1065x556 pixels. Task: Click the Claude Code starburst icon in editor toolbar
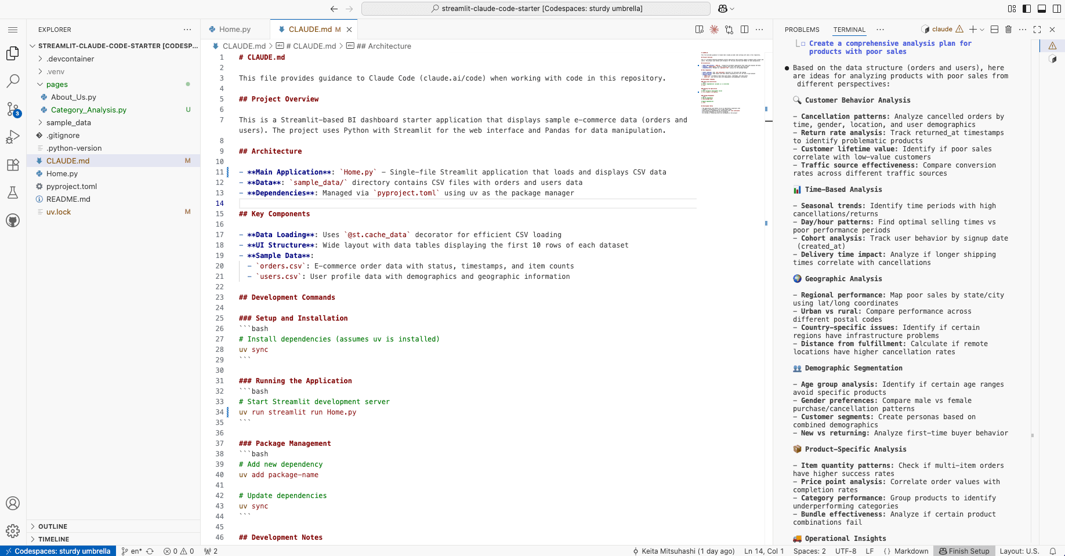point(714,30)
